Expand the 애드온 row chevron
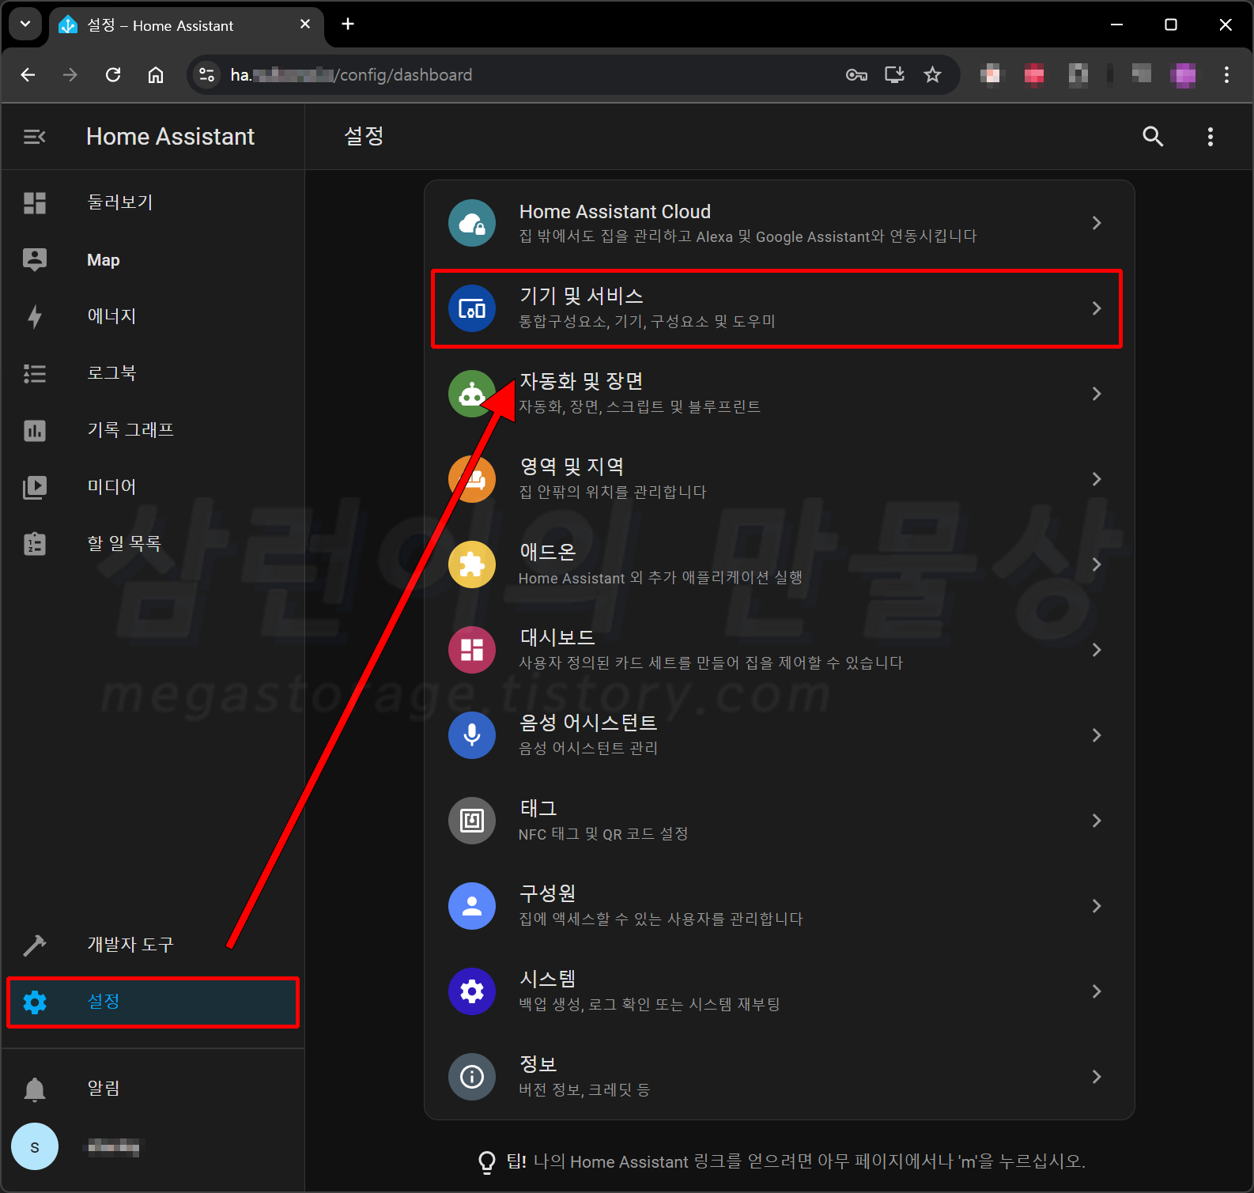The image size is (1254, 1193). (x=1097, y=564)
